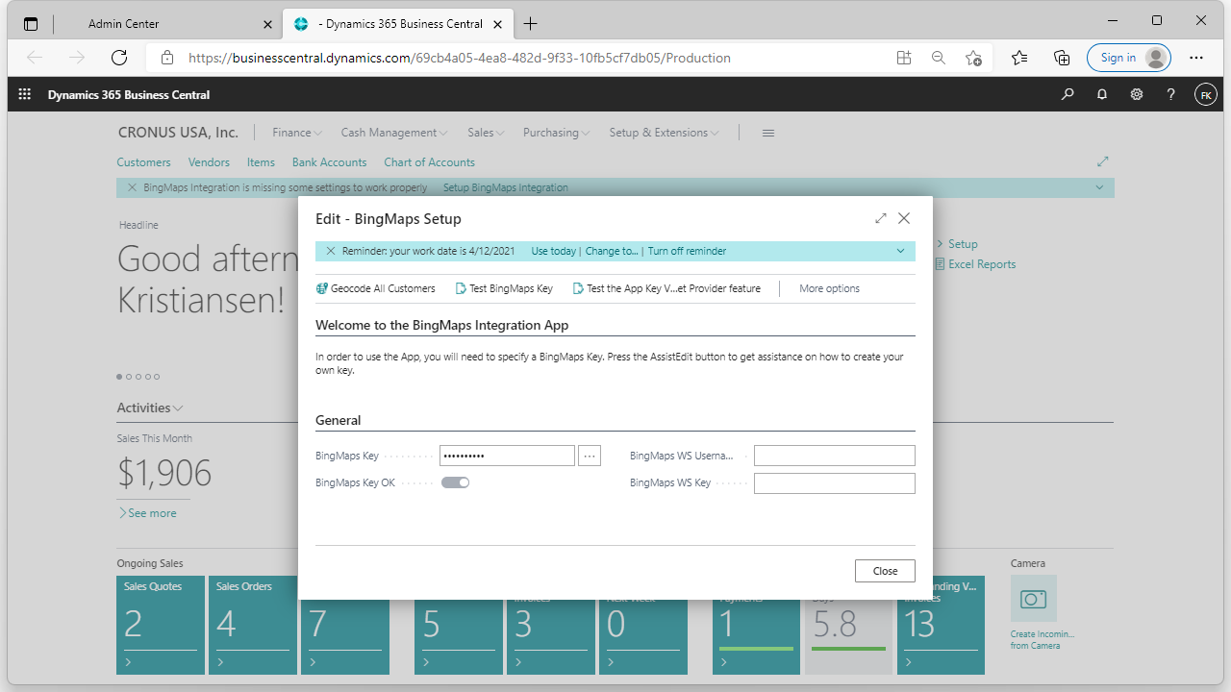Click Create Incoming from Camera icon
This screenshot has width=1231, height=692.
1034,599
